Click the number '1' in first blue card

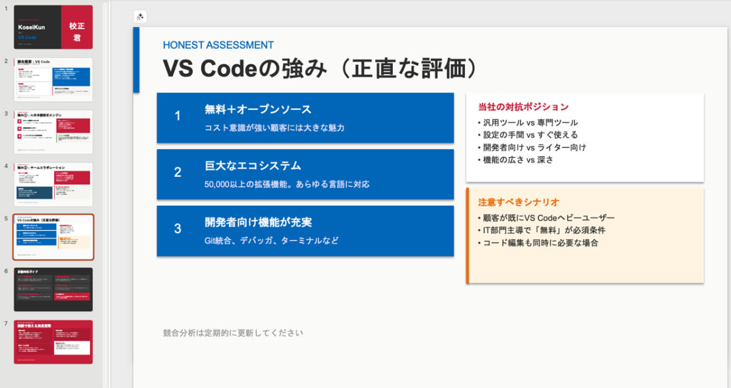pos(177,116)
